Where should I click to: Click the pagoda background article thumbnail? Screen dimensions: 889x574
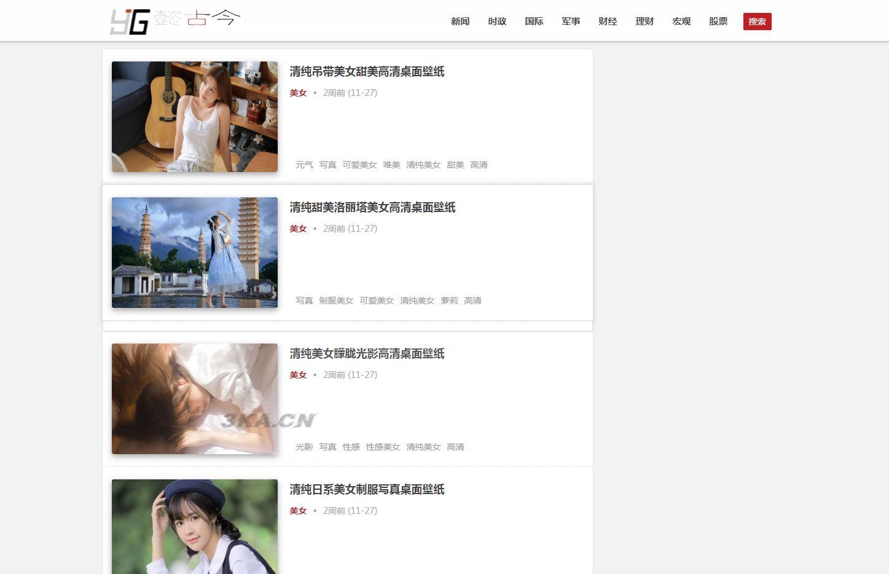pos(194,253)
